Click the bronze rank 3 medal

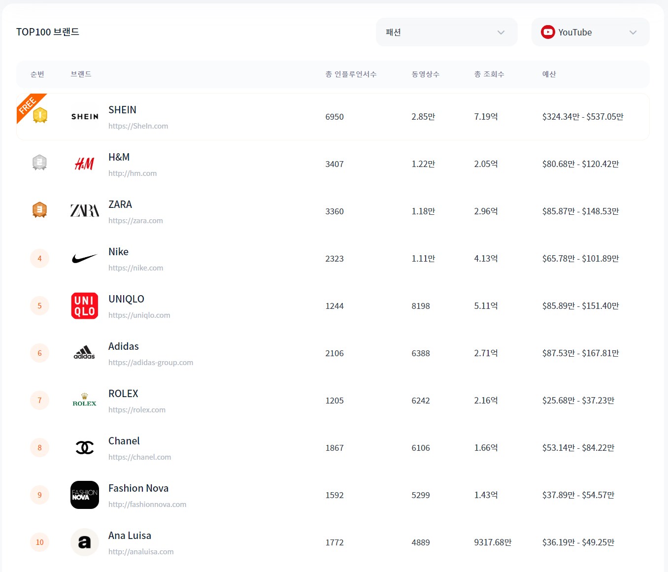[x=39, y=210]
